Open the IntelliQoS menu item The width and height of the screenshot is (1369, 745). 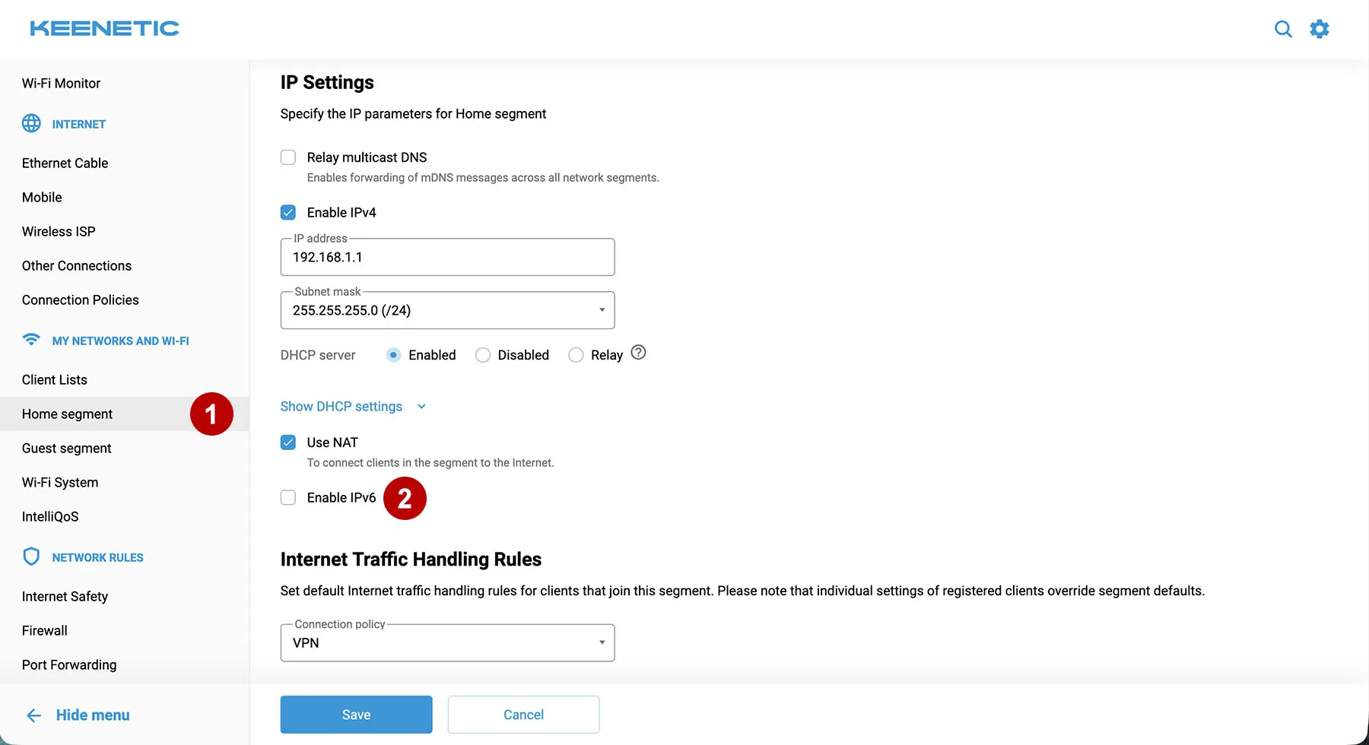click(x=50, y=516)
